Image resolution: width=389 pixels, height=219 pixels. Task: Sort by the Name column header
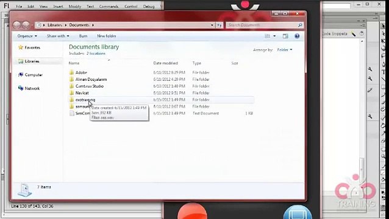coord(74,63)
